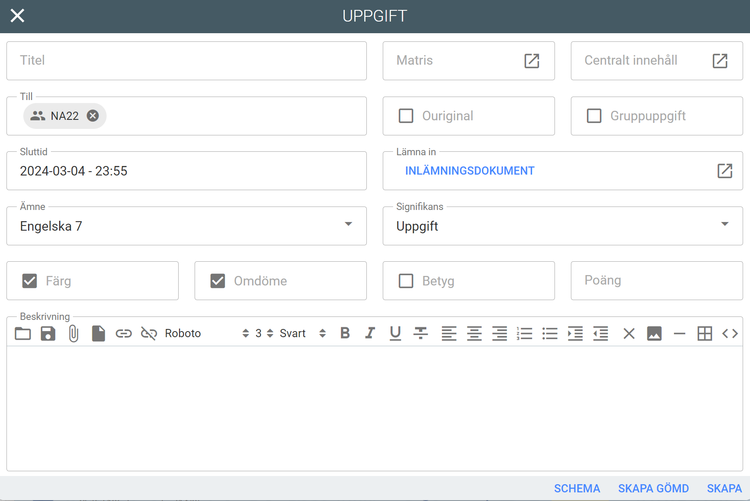Insert a table in the editor
The image size is (750, 501).
click(705, 333)
